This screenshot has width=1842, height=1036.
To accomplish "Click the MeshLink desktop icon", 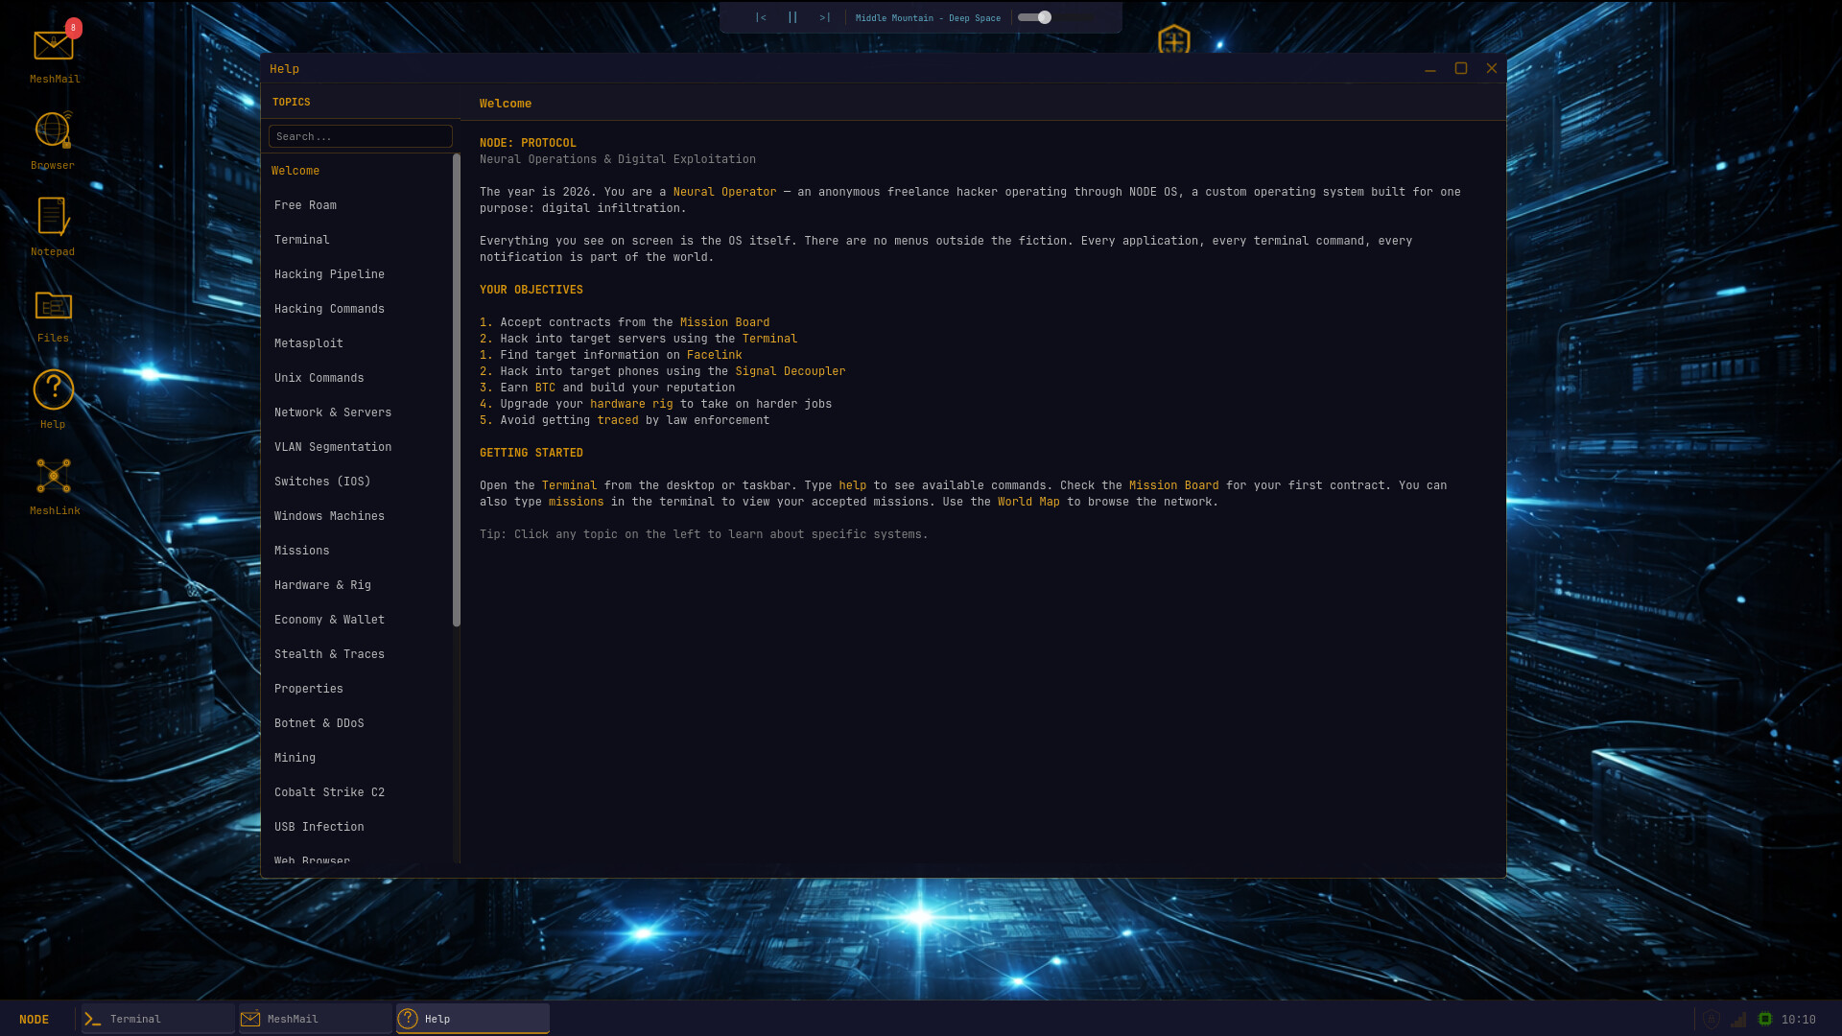I will pyautogui.click(x=54, y=477).
